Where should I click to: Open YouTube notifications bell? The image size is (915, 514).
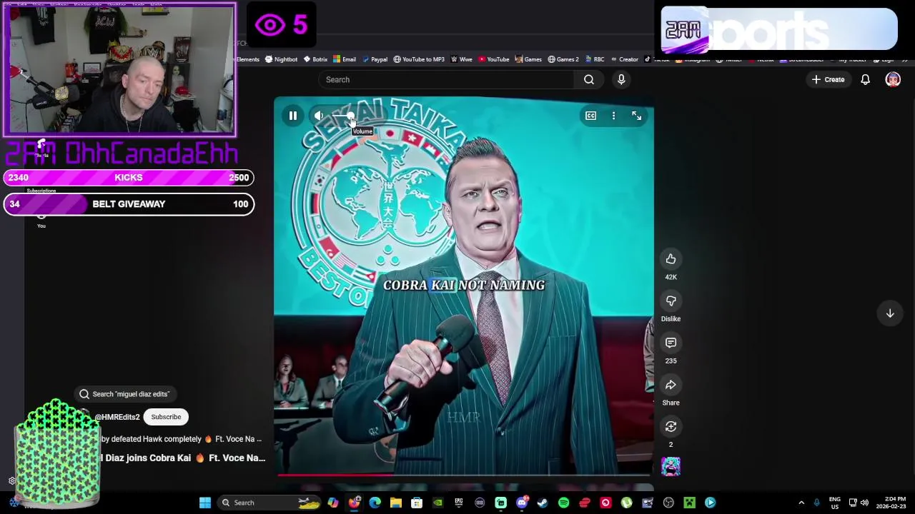(865, 80)
